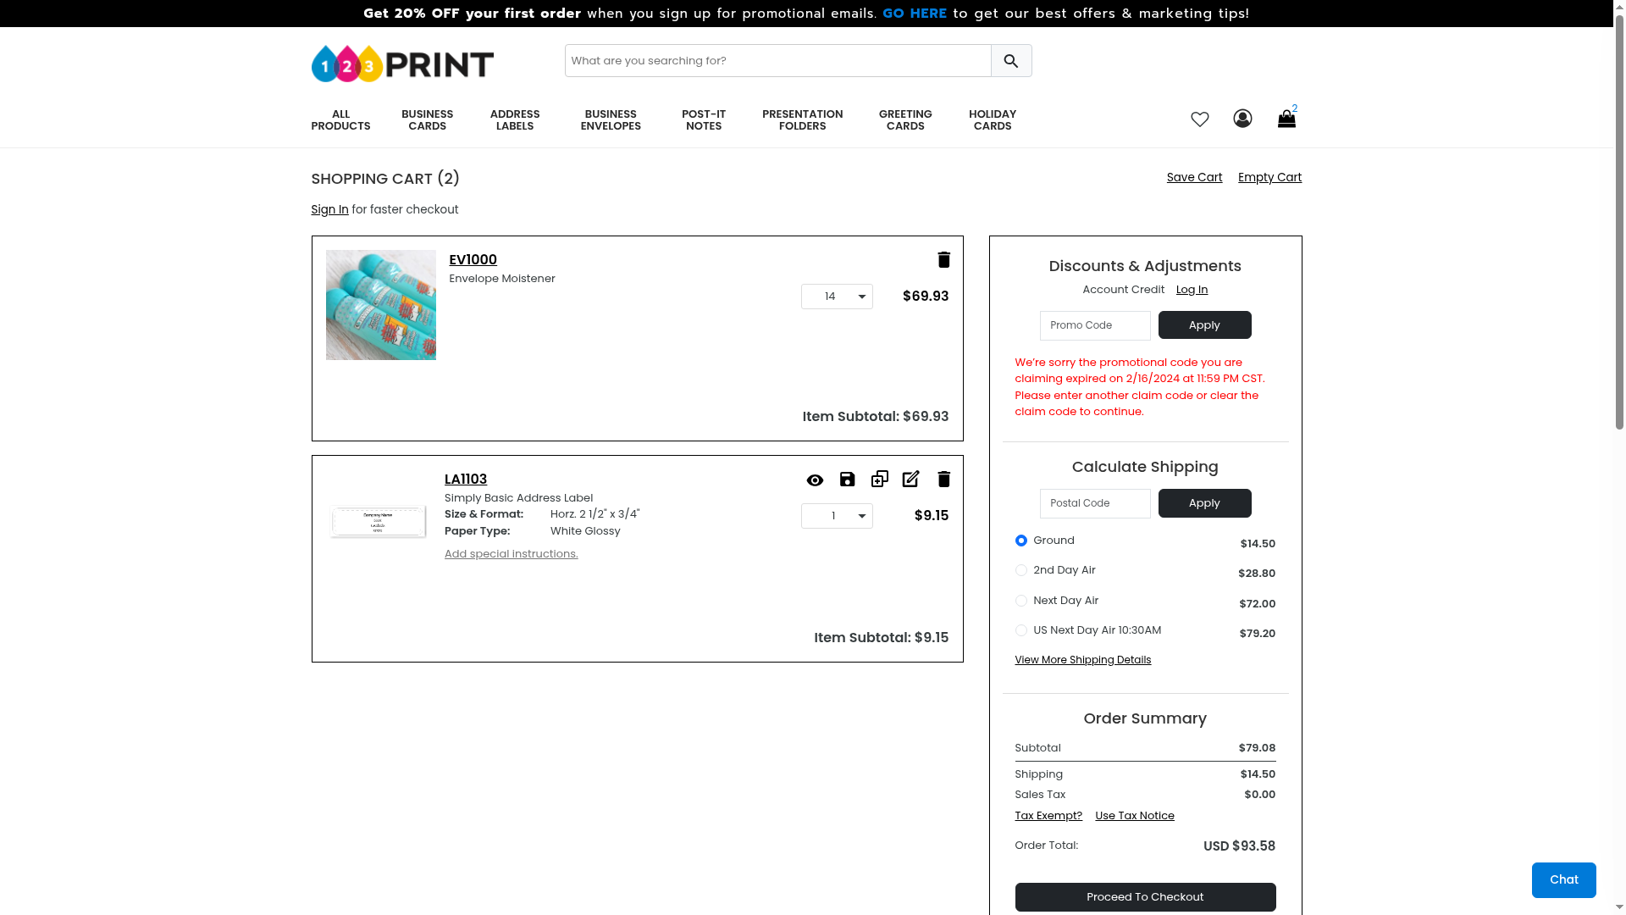Image resolution: width=1626 pixels, height=915 pixels.
Task: Select Next Day Air shipping option
Action: (1021, 601)
